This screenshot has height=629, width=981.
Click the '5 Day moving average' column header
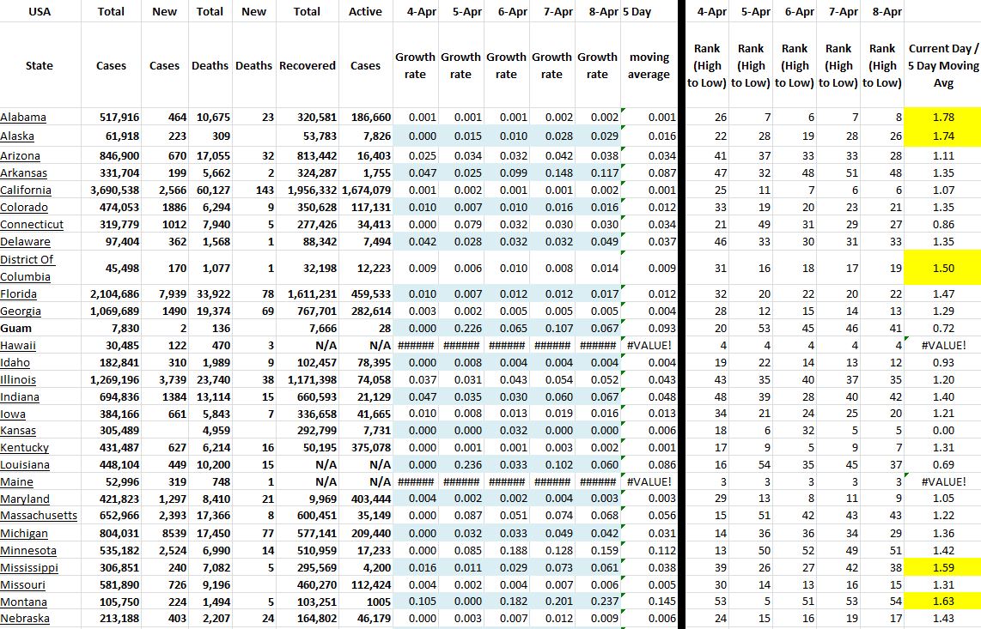tap(649, 66)
